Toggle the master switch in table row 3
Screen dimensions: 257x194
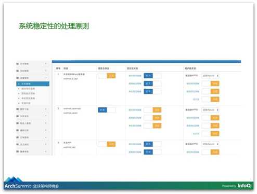tap(107, 144)
